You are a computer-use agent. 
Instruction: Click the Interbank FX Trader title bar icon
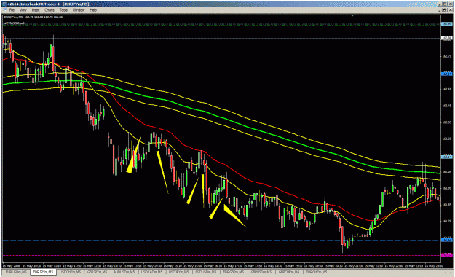pyautogui.click(x=4, y=4)
